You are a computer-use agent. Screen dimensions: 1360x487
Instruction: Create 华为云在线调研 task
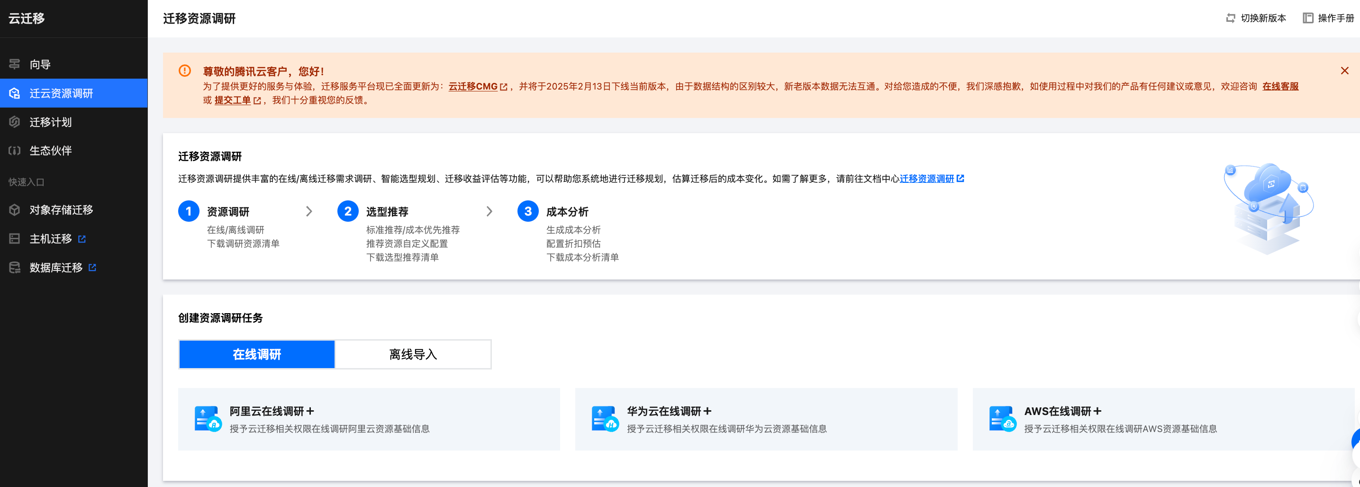point(766,419)
